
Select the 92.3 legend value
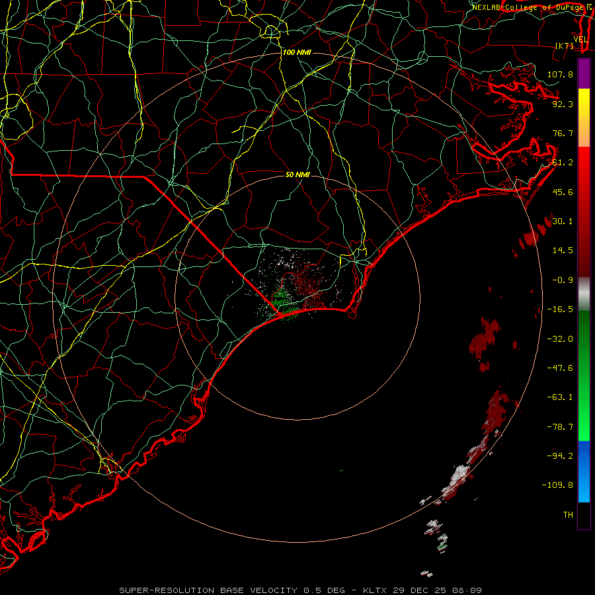(x=563, y=104)
